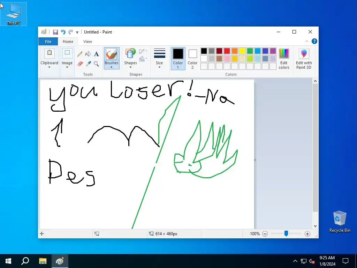Select the Color picker eyedropper tool

click(x=88, y=64)
